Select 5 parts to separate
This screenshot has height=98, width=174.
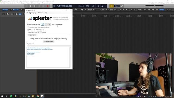49,24
